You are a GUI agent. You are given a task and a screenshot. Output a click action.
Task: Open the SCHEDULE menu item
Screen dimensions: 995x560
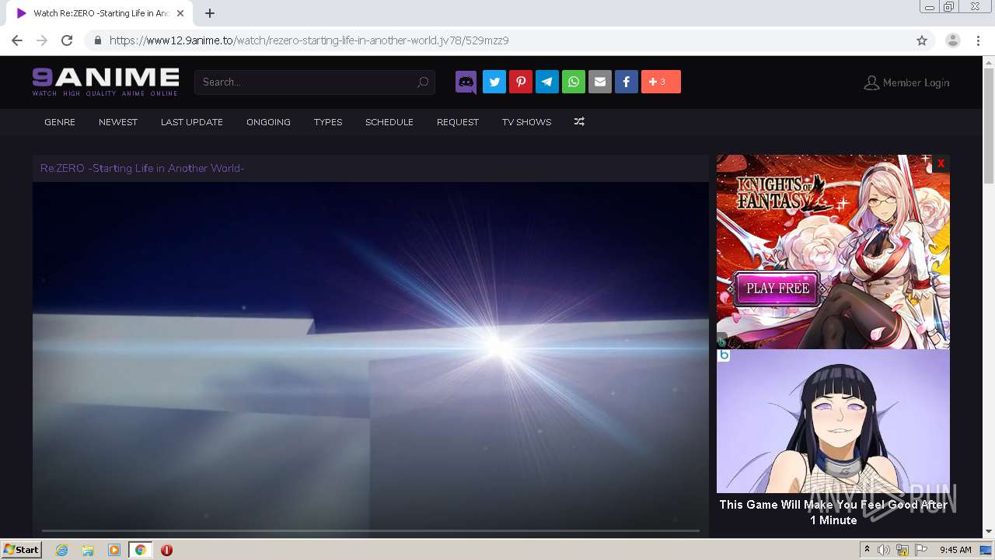[389, 122]
